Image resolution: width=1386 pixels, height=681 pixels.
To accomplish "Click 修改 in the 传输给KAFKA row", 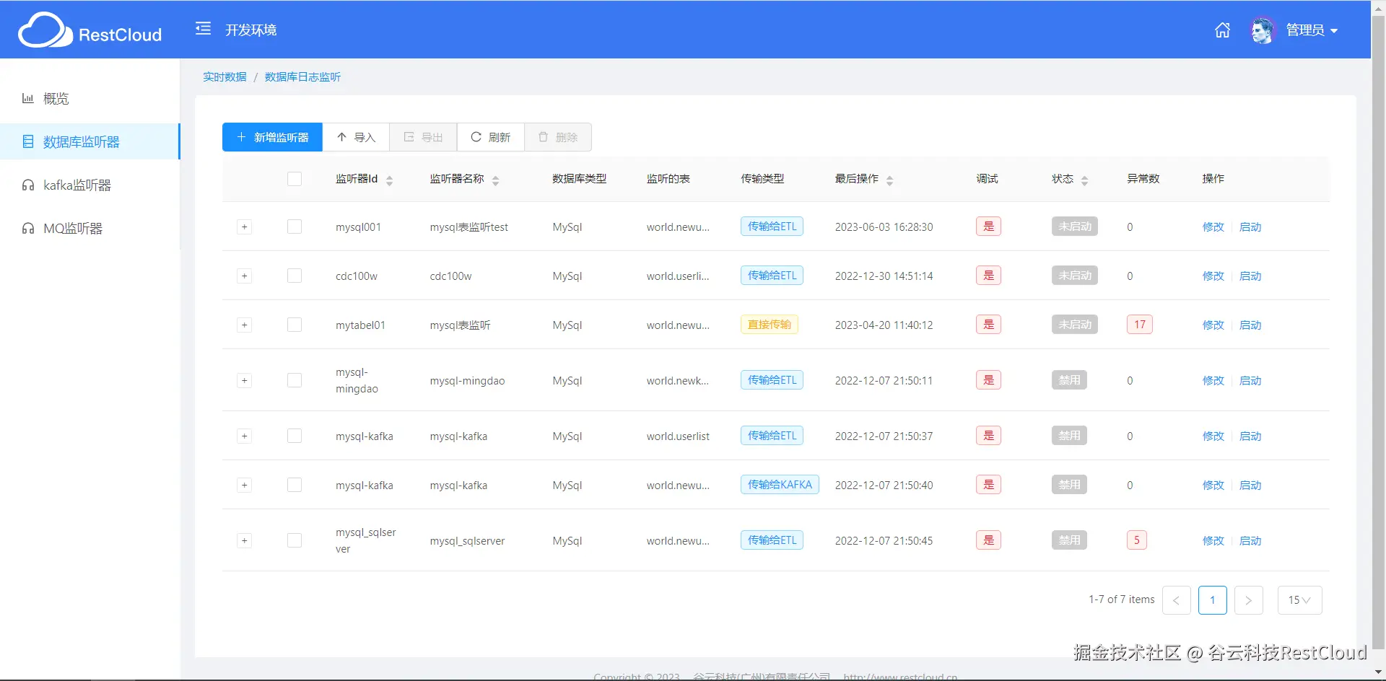I will click(x=1213, y=486).
